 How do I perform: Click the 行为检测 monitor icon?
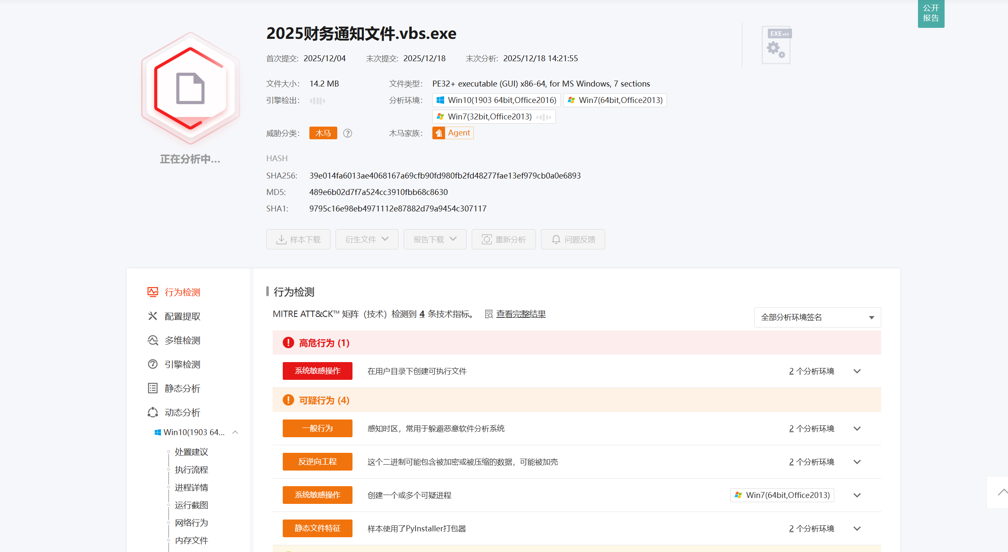click(153, 292)
